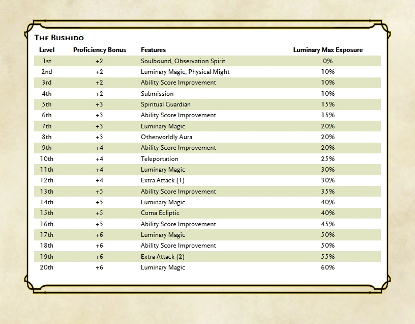Click "Soulbound, Observation Spirit" feature
415x324 pixels.
click(x=183, y=61)
